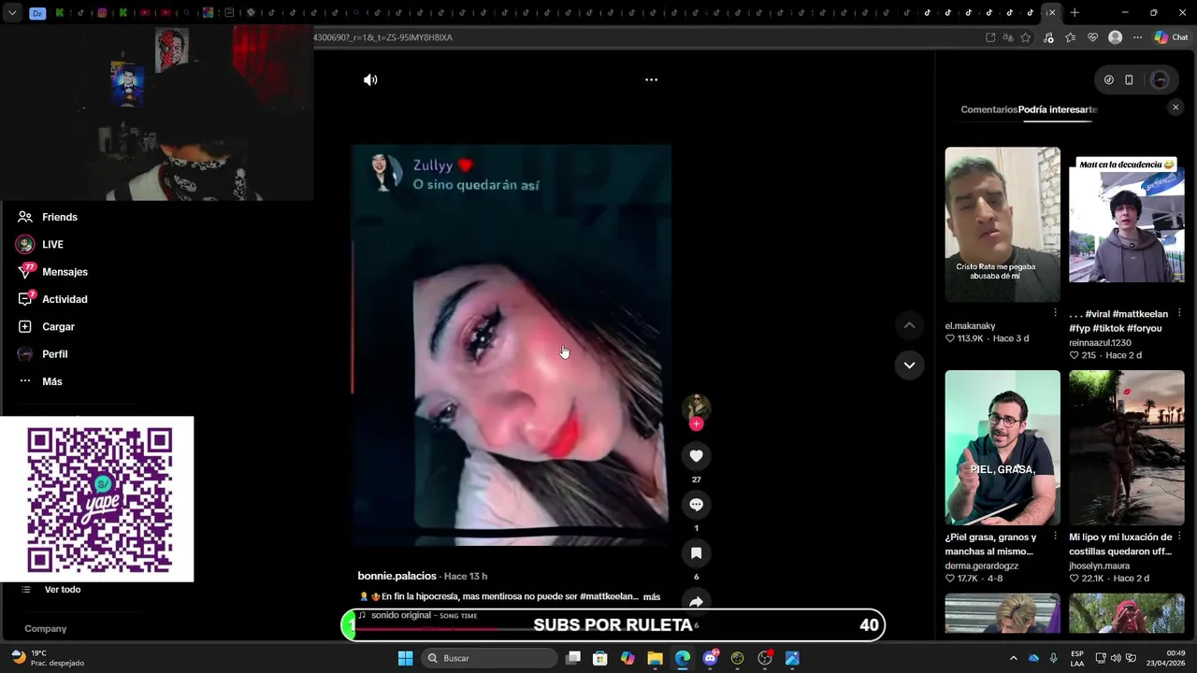Open the #mattkeelan hashtag in caption

608,596
